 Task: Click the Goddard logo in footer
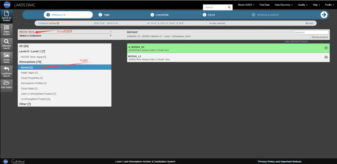point(18,161)
